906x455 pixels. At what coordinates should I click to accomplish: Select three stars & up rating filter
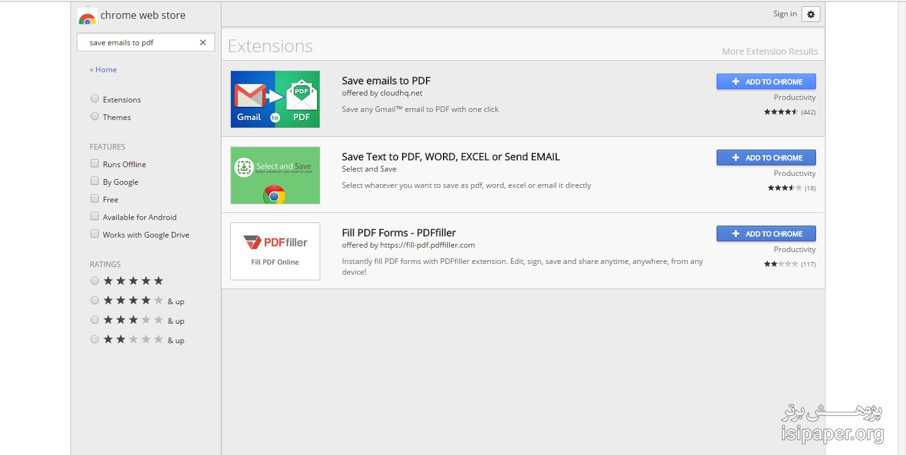point(94,320)
